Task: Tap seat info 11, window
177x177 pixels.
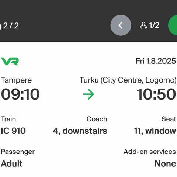Action: [x=155, y=131]
